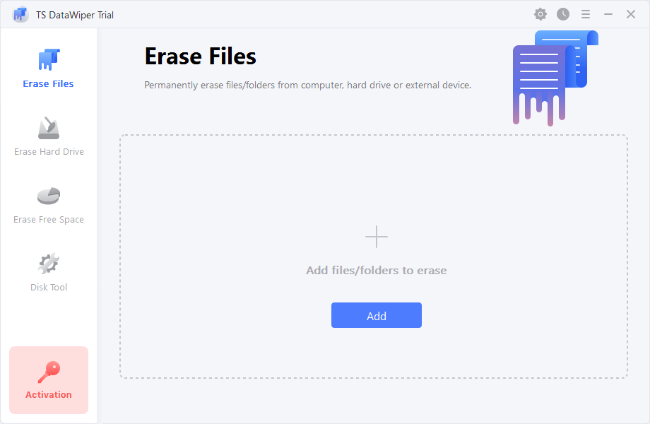Click the TS DataWiper app logo
650x424 pixels.
click(x=20, y=15)
